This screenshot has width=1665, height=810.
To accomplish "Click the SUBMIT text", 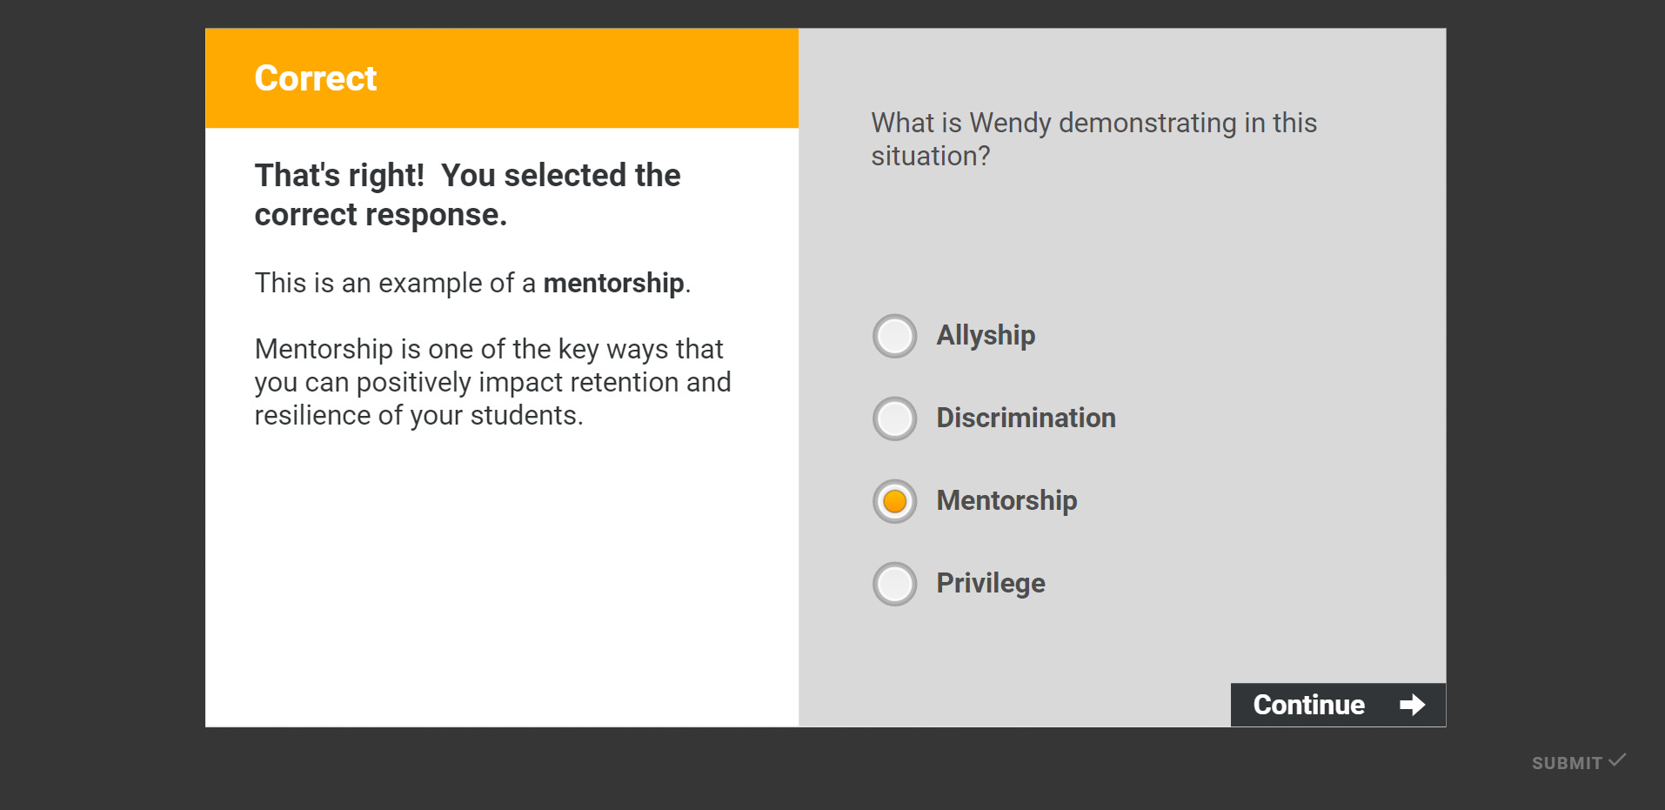I will coord(1566,763).
